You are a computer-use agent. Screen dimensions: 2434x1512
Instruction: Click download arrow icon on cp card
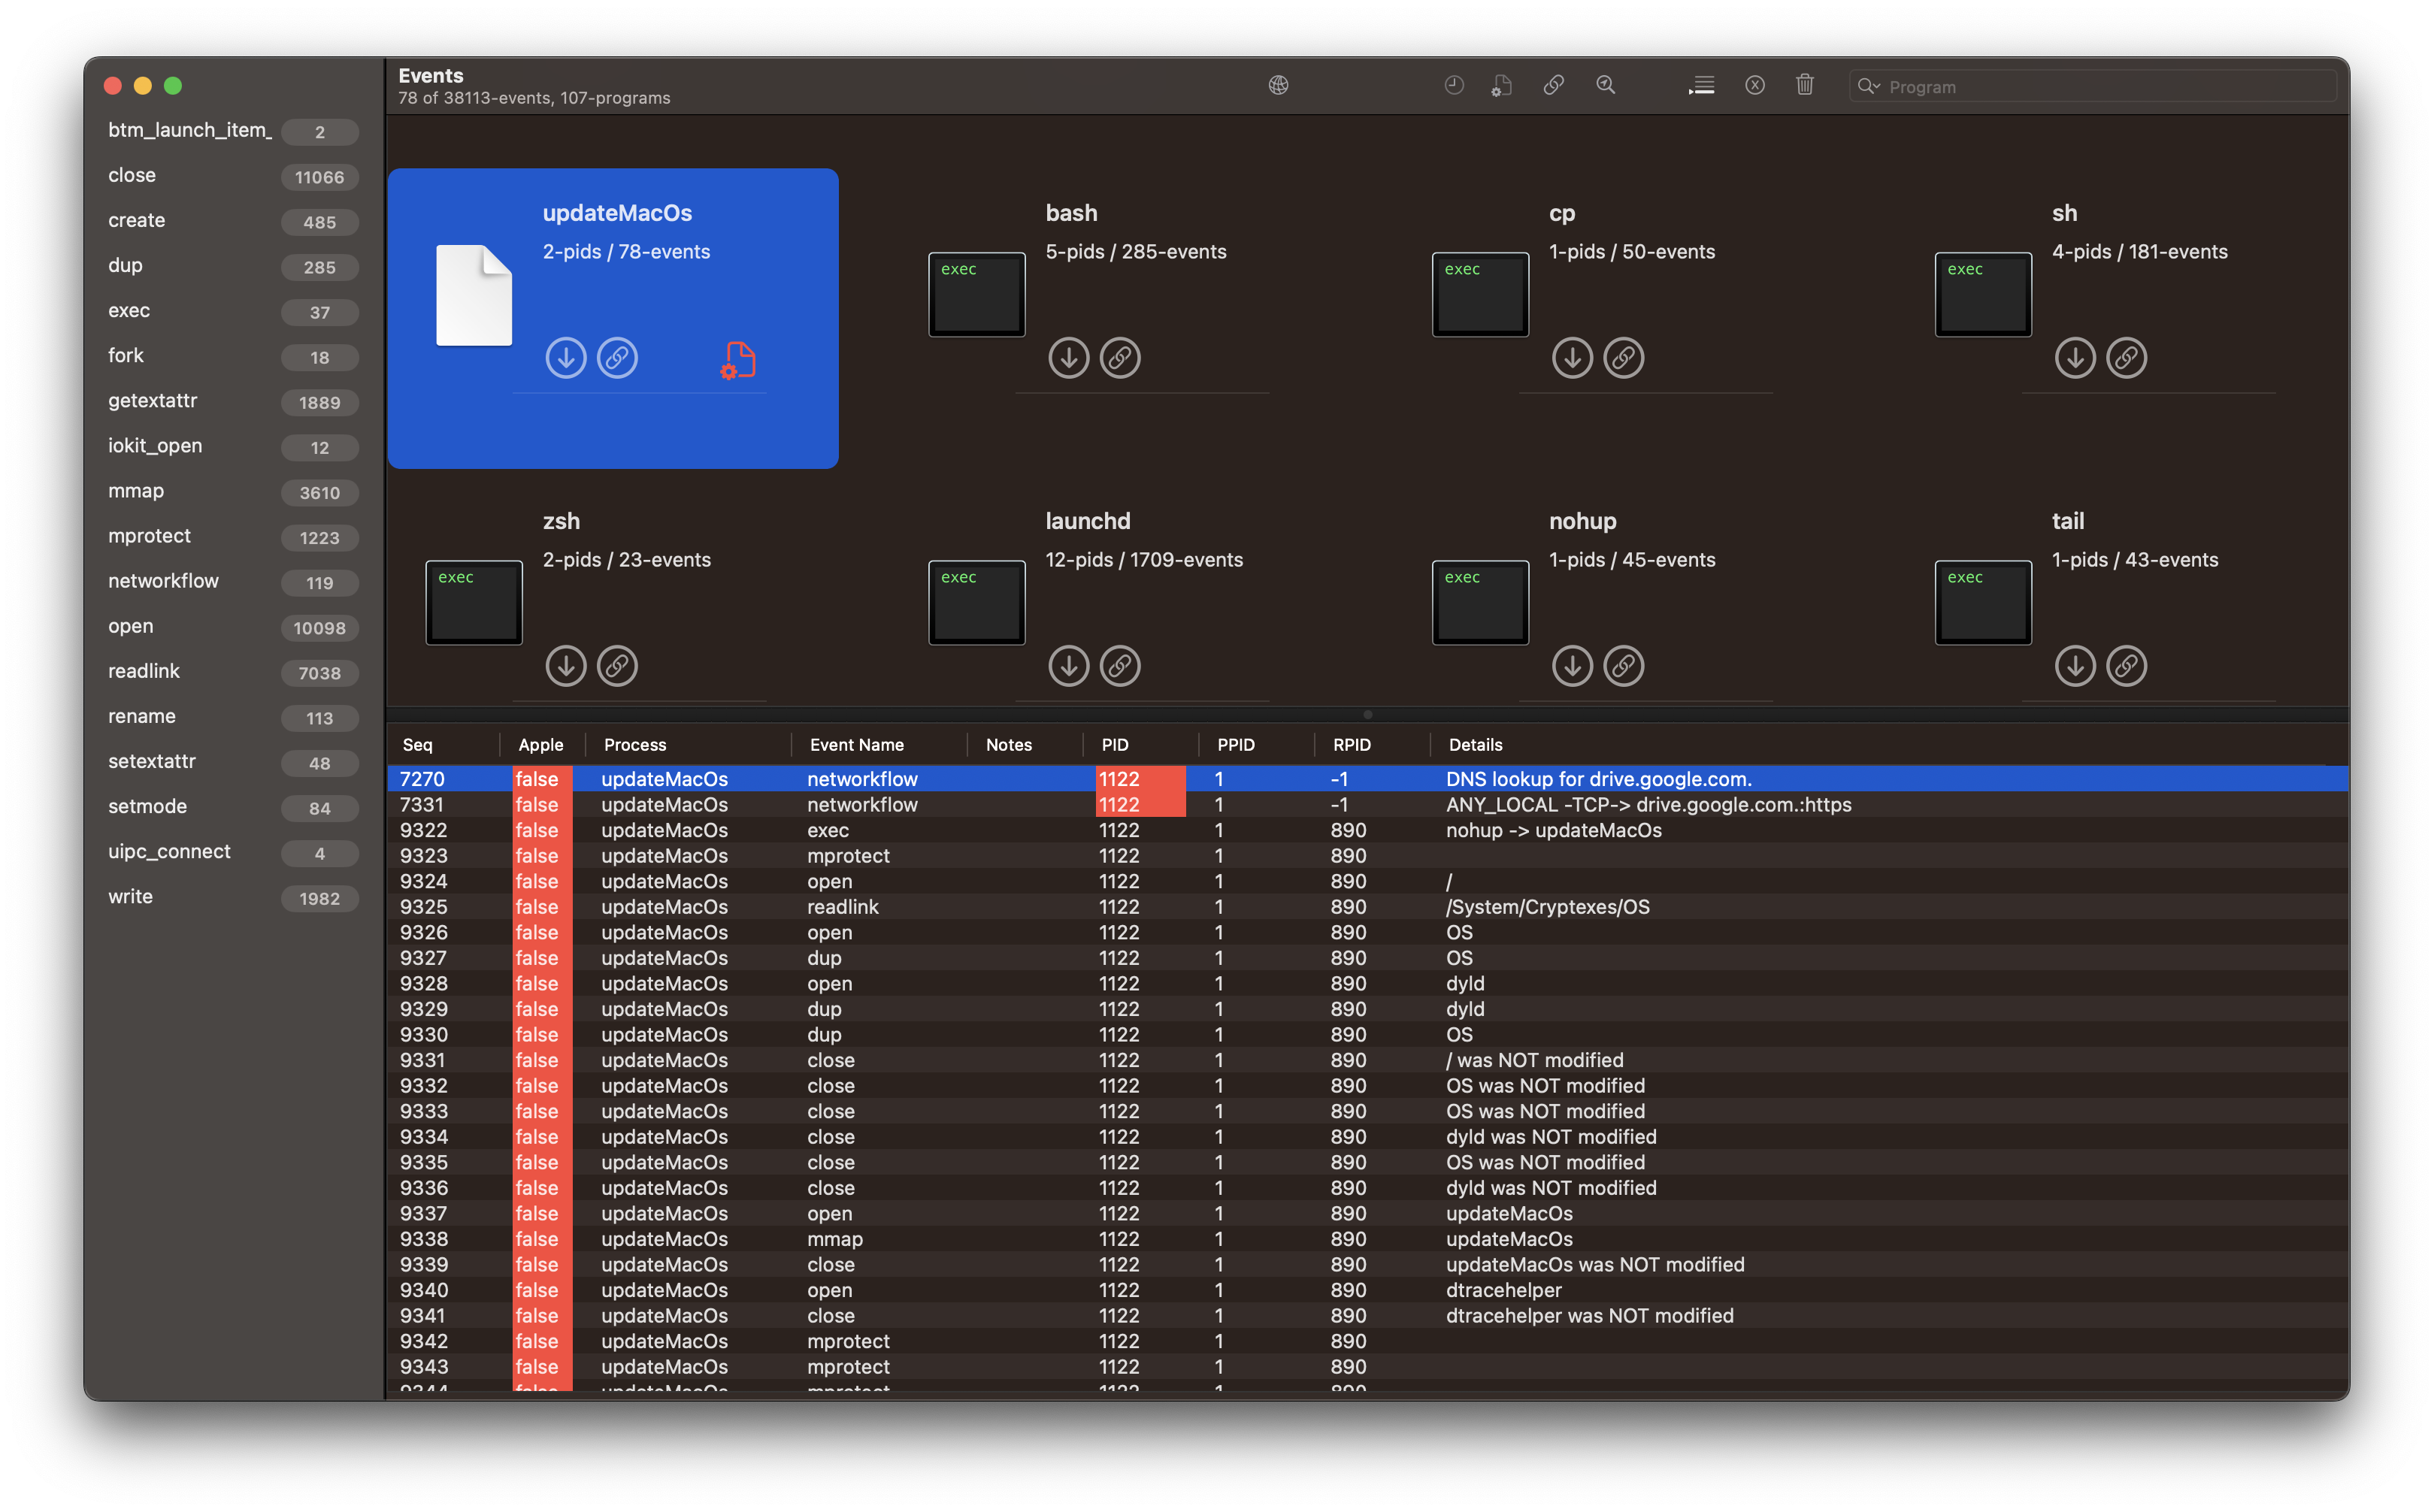[1572, 358]
